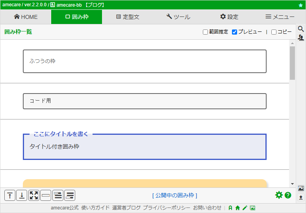
Task: Click the magnifier search icon in sidebar
Action: click(x=301, y=29)
